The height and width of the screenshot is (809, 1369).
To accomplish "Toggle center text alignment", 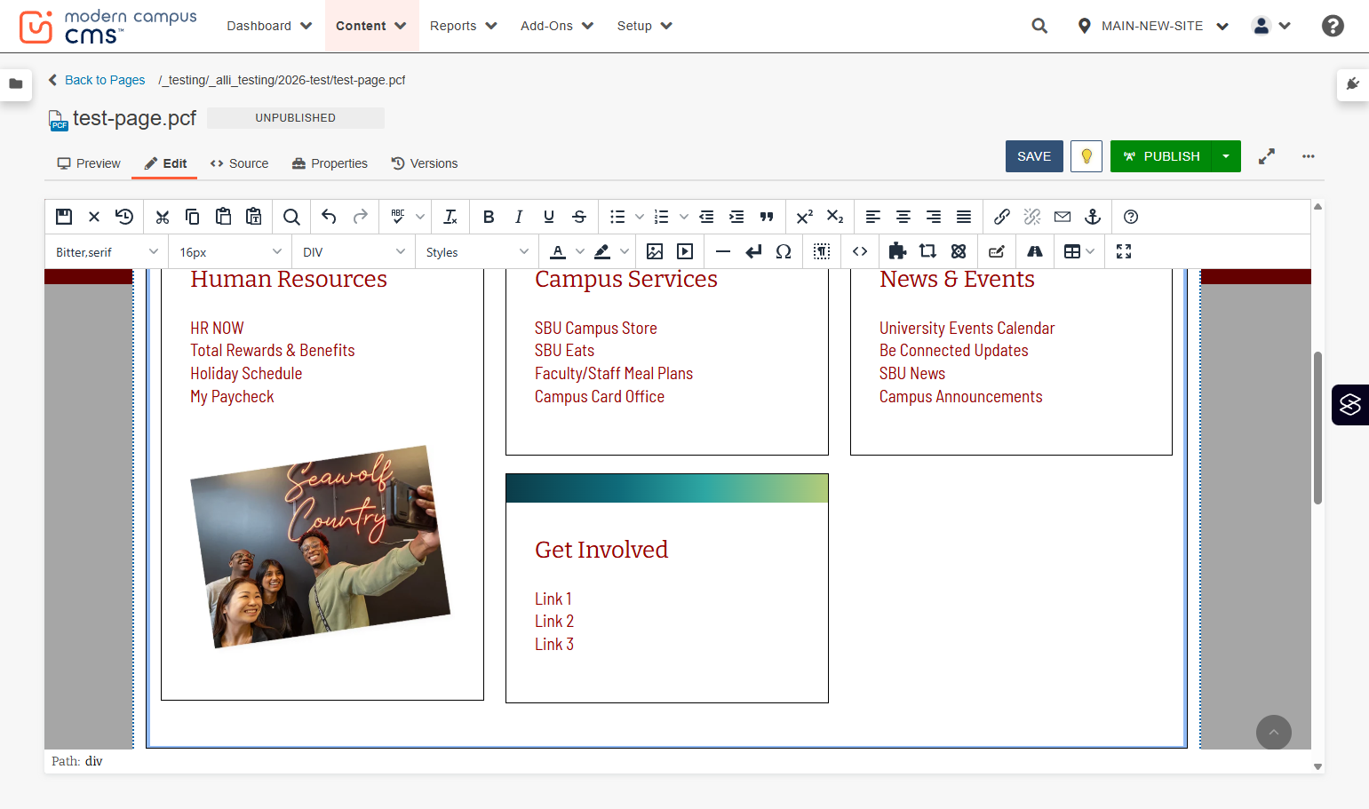I will pyautogui.click(x=903, y=217).
